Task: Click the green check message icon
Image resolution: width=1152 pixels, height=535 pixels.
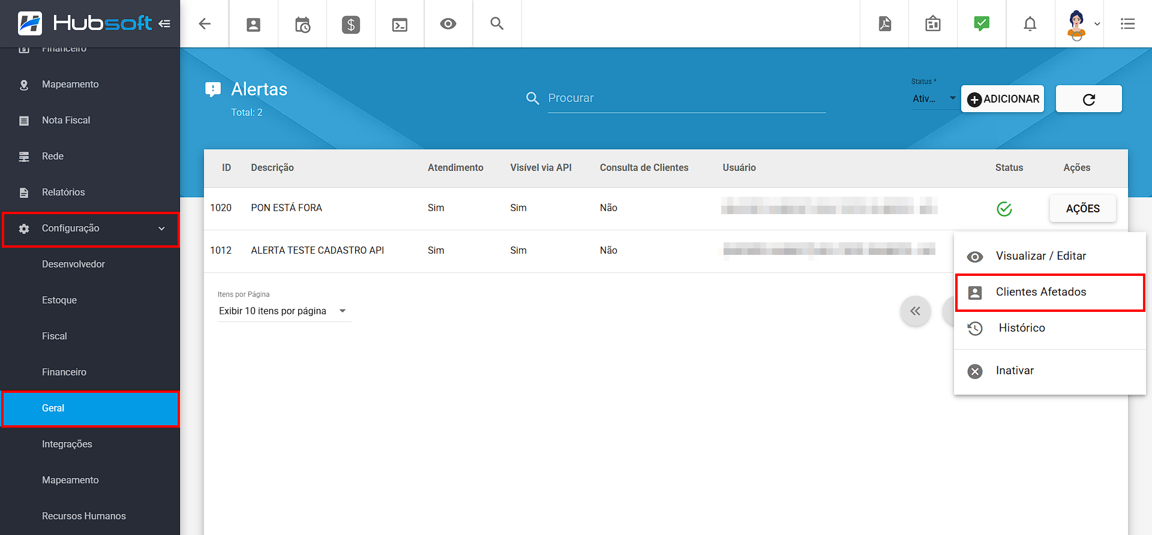Action: coord(982,23)
